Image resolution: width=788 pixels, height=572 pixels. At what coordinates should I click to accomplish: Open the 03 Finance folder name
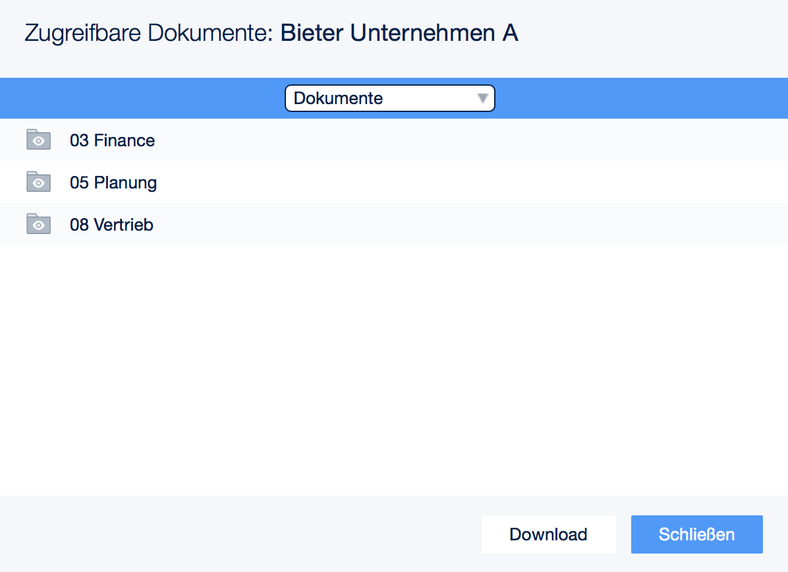[x=112, y=140]
